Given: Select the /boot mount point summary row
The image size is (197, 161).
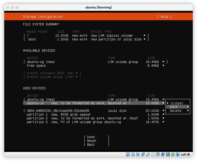Looking at the screenshot, I should tap(86, 39).
